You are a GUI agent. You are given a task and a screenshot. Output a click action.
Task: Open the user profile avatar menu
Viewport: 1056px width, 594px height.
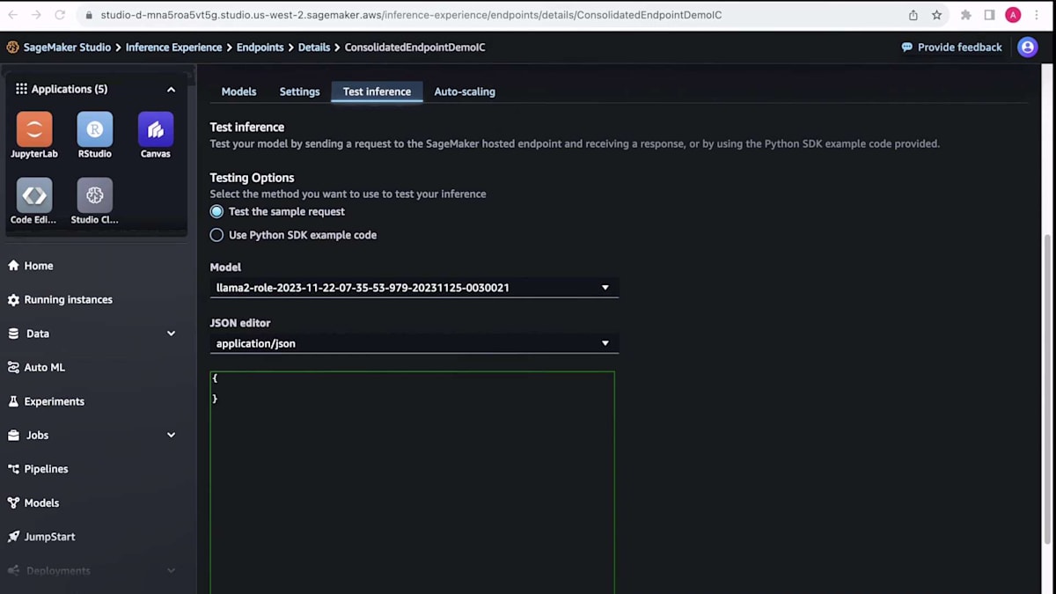click(x=1028, y=48)
